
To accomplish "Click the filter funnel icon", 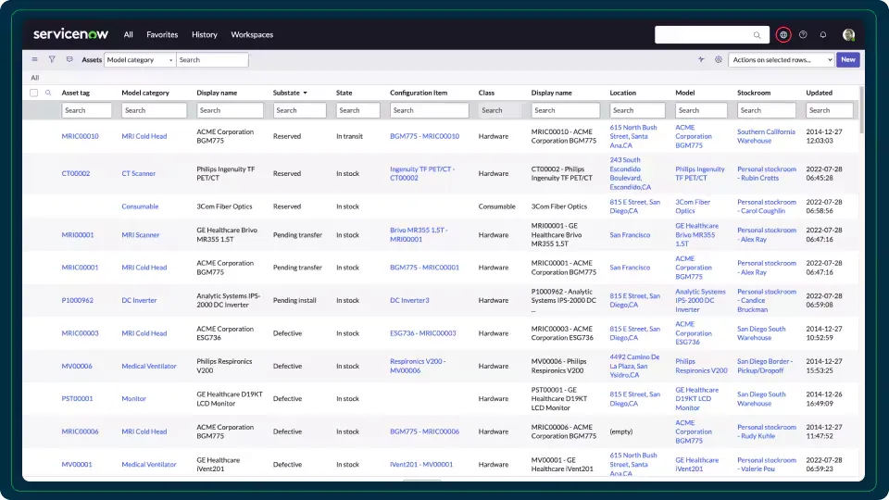I will [52, 59].
